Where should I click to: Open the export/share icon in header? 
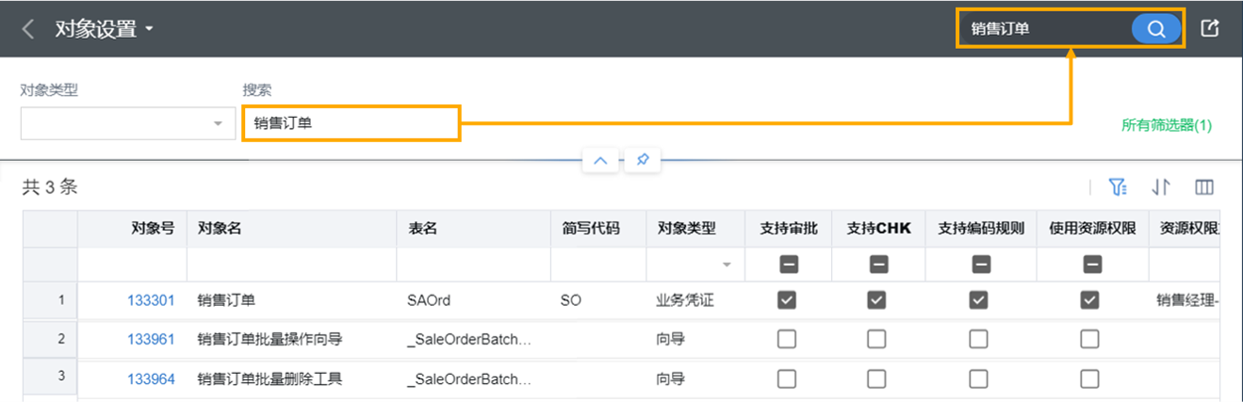click(x=1210, y=28)
